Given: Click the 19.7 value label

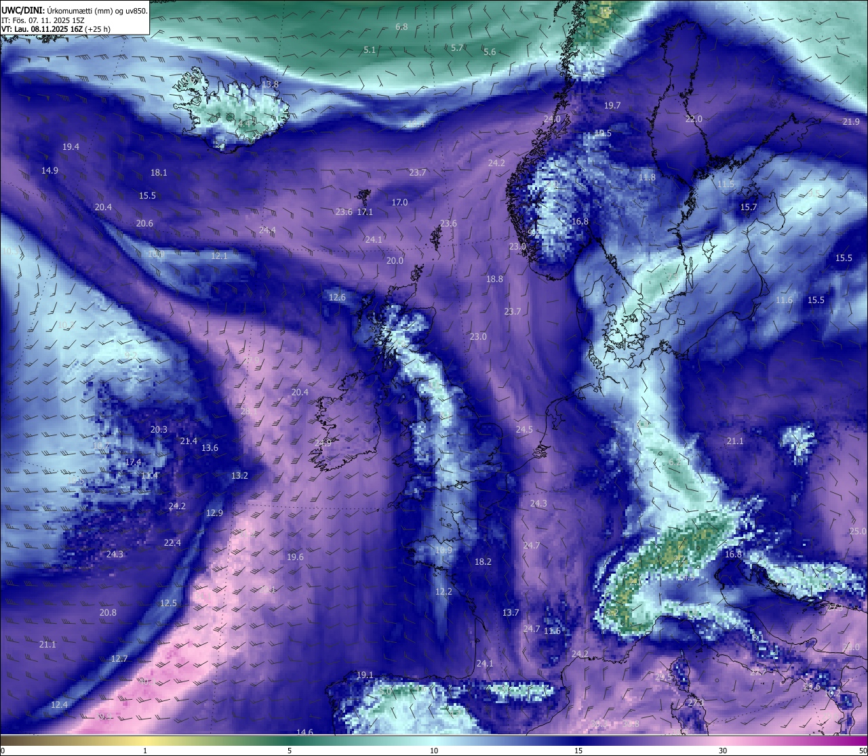Looking at the screenshot, I should 612,106.
